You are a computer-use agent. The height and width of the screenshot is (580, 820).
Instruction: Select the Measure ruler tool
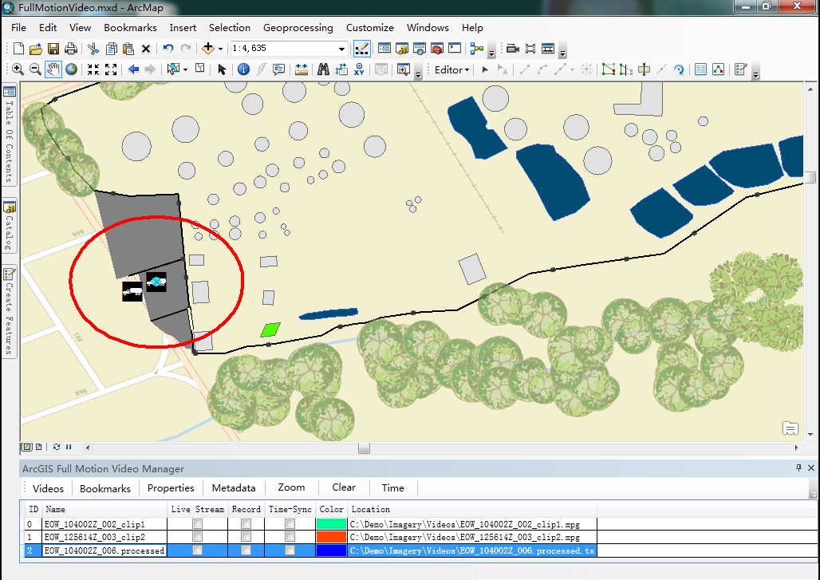pos(302,69)
